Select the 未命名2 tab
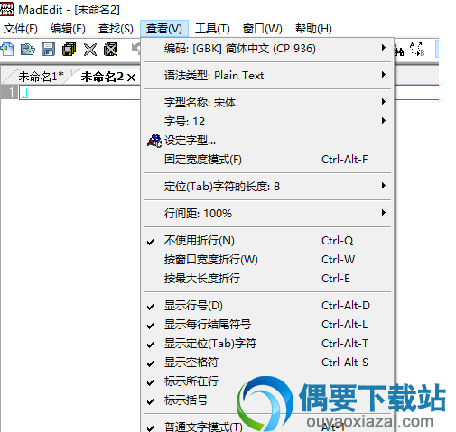The height and width of the screenshot is (432, 456). [102, 77]
